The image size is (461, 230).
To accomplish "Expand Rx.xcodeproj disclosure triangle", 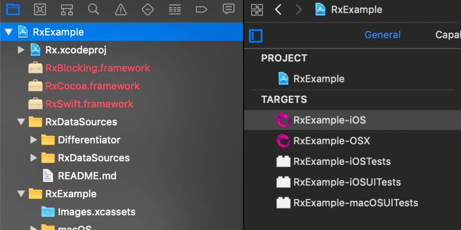I will coord(21,50).
